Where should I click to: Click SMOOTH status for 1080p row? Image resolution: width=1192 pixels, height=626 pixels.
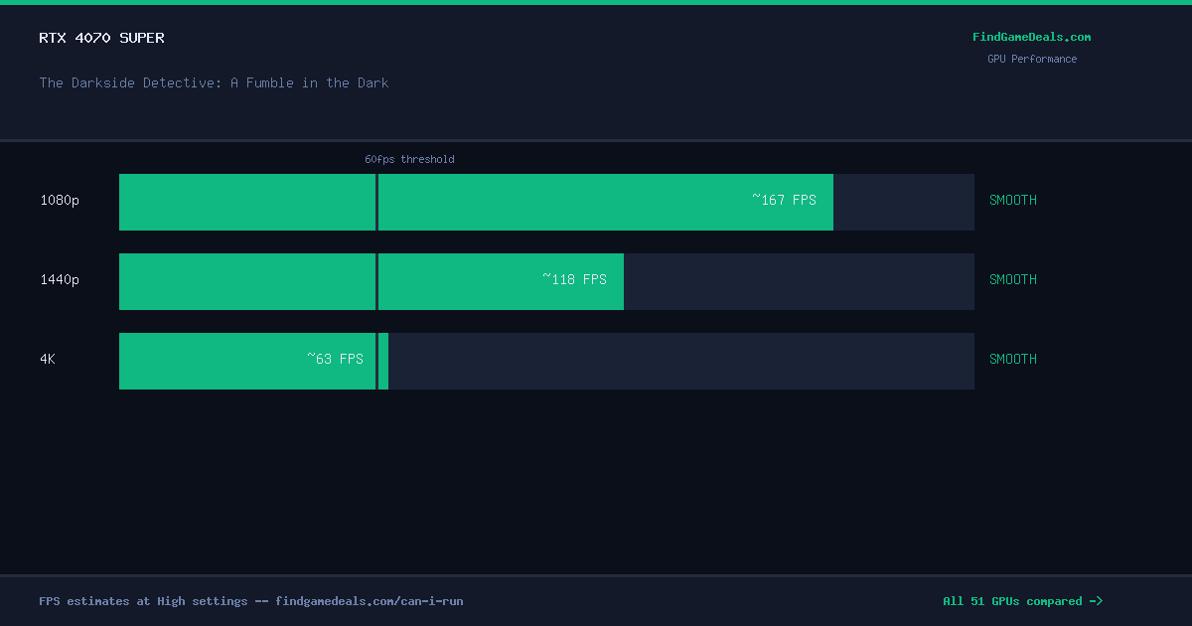[x=1013, y=200]
